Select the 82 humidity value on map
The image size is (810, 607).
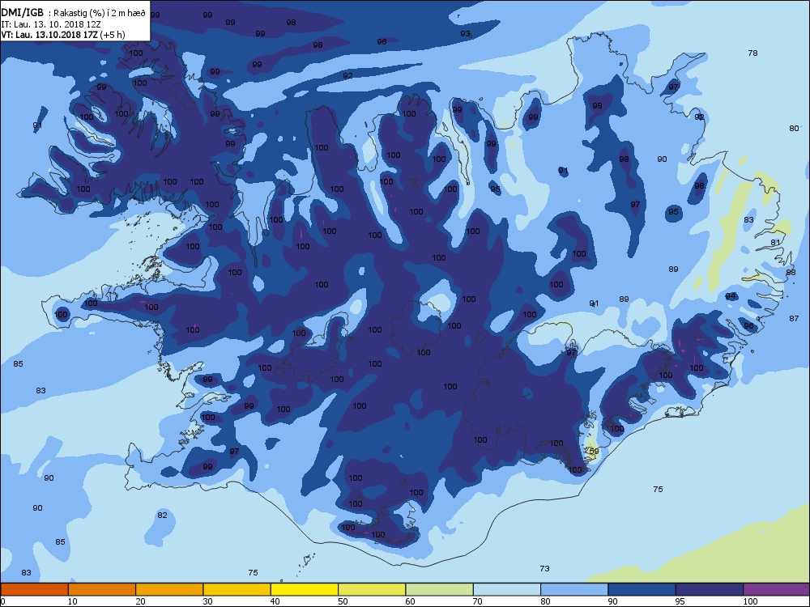tap(162, 515)
